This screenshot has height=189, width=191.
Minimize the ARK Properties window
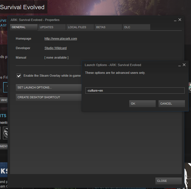[175, 20]
